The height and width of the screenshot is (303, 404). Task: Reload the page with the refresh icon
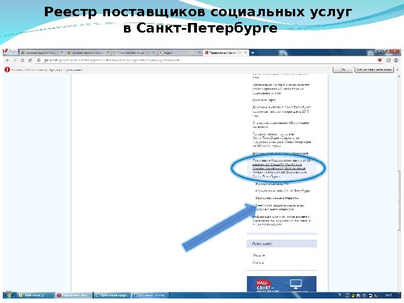pos(22,60)
